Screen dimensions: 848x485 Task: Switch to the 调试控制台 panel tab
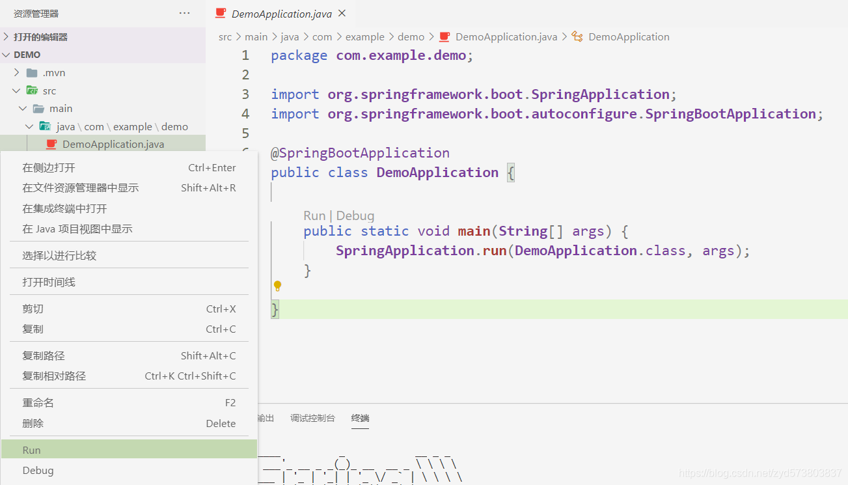[312, 418]
